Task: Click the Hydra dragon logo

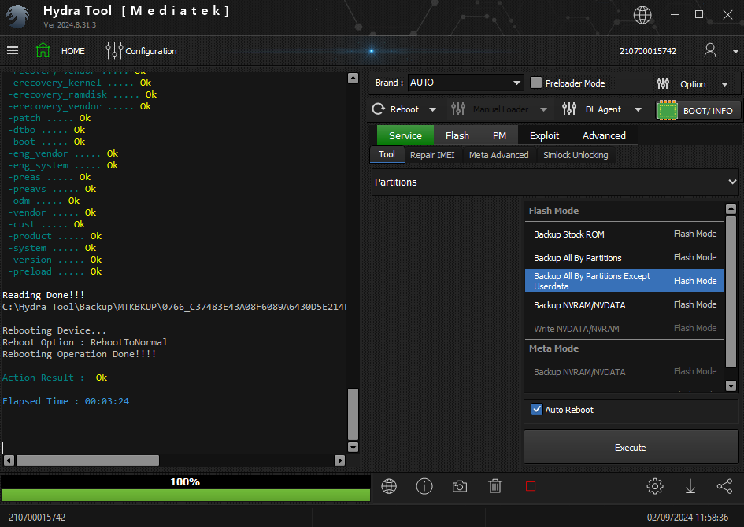Action: pyautogui.click(x=17, y=17)
